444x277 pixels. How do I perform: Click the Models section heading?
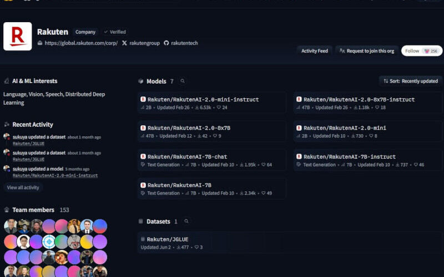157,81
